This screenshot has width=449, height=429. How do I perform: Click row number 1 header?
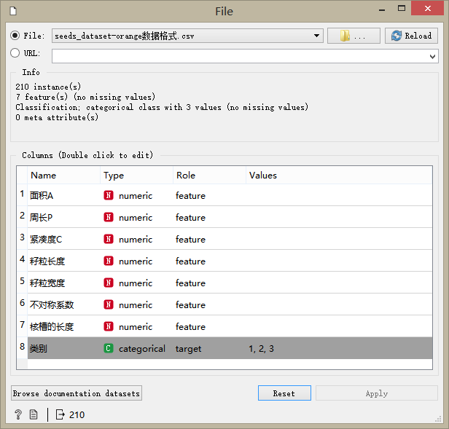pyautogui.click(x=22, y=194)
